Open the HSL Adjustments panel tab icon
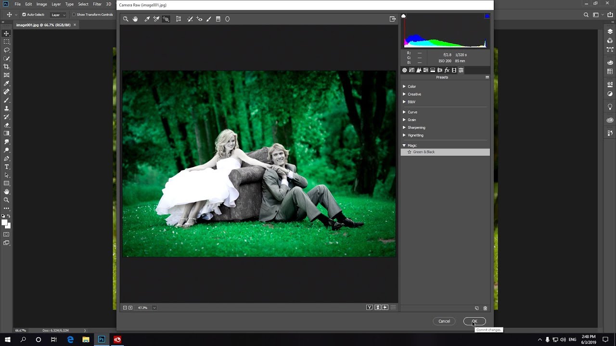 [x=426, y=70]
